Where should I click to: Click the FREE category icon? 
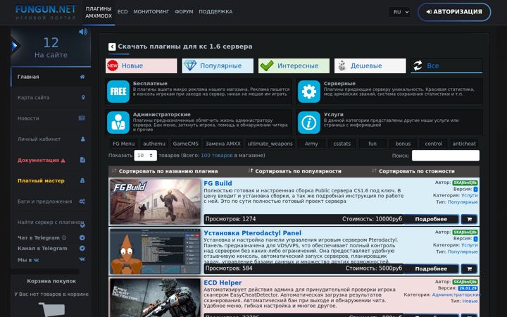[118, 92]
